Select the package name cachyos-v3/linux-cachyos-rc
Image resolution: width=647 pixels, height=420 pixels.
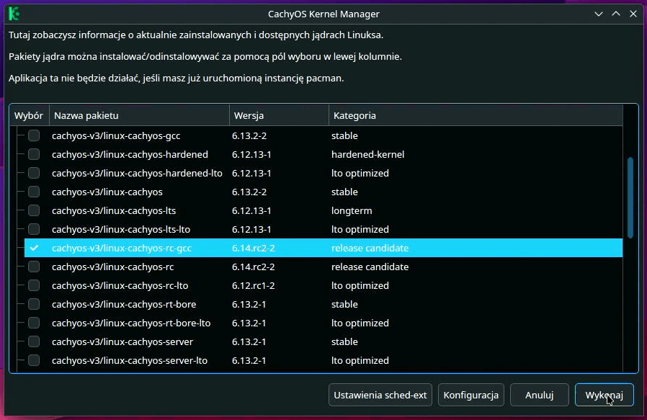(112, 267)
